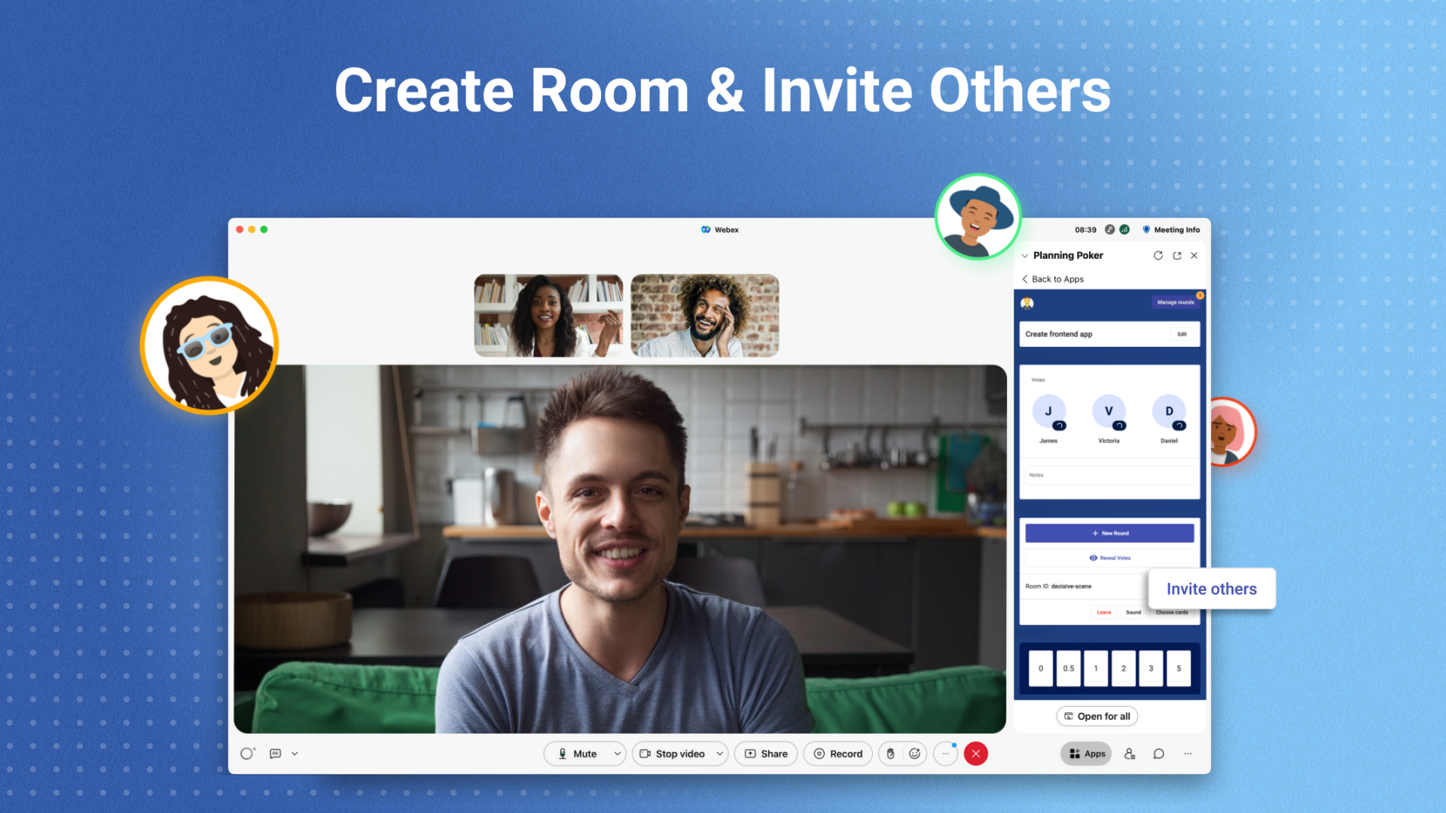Expand the More options ellipsis menu
The width and height of the screenshot is (1446, 813).
pyautogui.click(x=945, y=754)
